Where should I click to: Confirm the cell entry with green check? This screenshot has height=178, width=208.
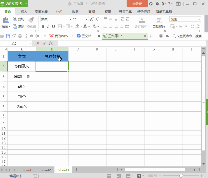(x=44, y=43)
